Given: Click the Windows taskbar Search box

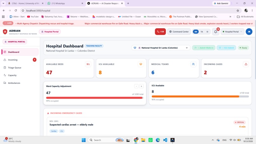Looking at the screenshot, I should 106,140.
